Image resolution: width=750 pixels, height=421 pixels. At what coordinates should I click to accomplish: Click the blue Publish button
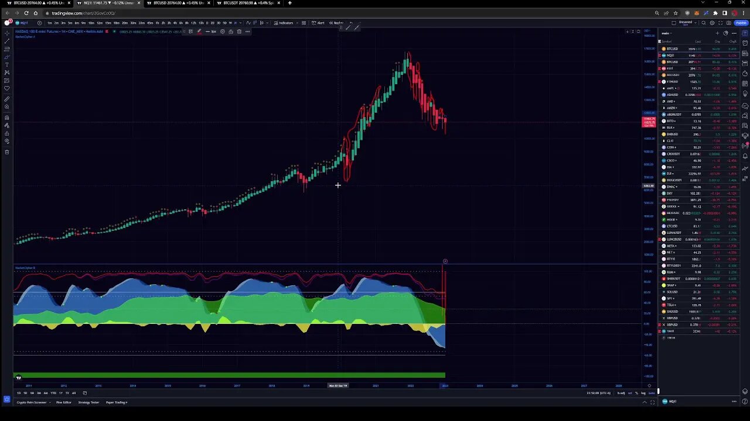741,23
